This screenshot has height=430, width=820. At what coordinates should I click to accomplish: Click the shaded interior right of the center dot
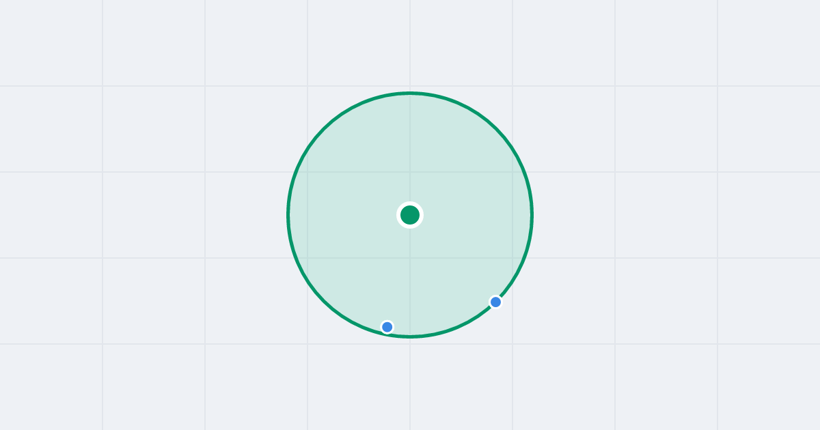pos(478,215)
